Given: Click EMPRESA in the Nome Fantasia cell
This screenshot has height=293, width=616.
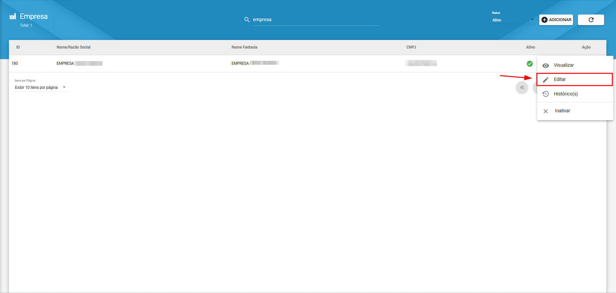Looking at the screenshot, I should [x=240, y=63].
